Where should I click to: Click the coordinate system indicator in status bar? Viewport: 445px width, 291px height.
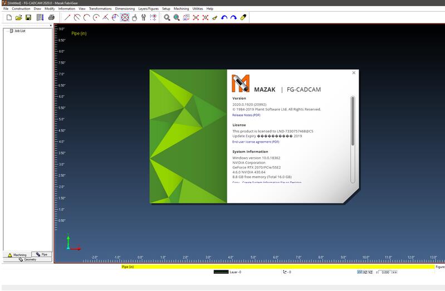287,272
